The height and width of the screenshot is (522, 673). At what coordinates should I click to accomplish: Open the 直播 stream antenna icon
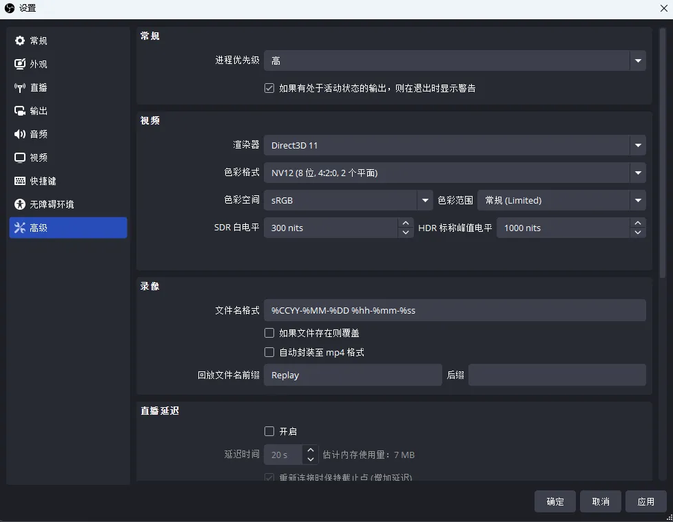coord(20,87)
